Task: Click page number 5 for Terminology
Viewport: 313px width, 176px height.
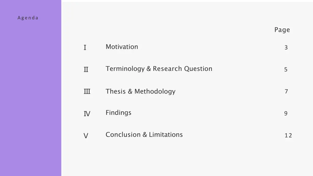Action: point(286,69)
